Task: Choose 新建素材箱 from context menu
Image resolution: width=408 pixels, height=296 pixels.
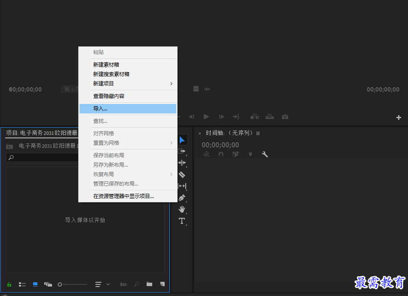Action: click(128, 64)
